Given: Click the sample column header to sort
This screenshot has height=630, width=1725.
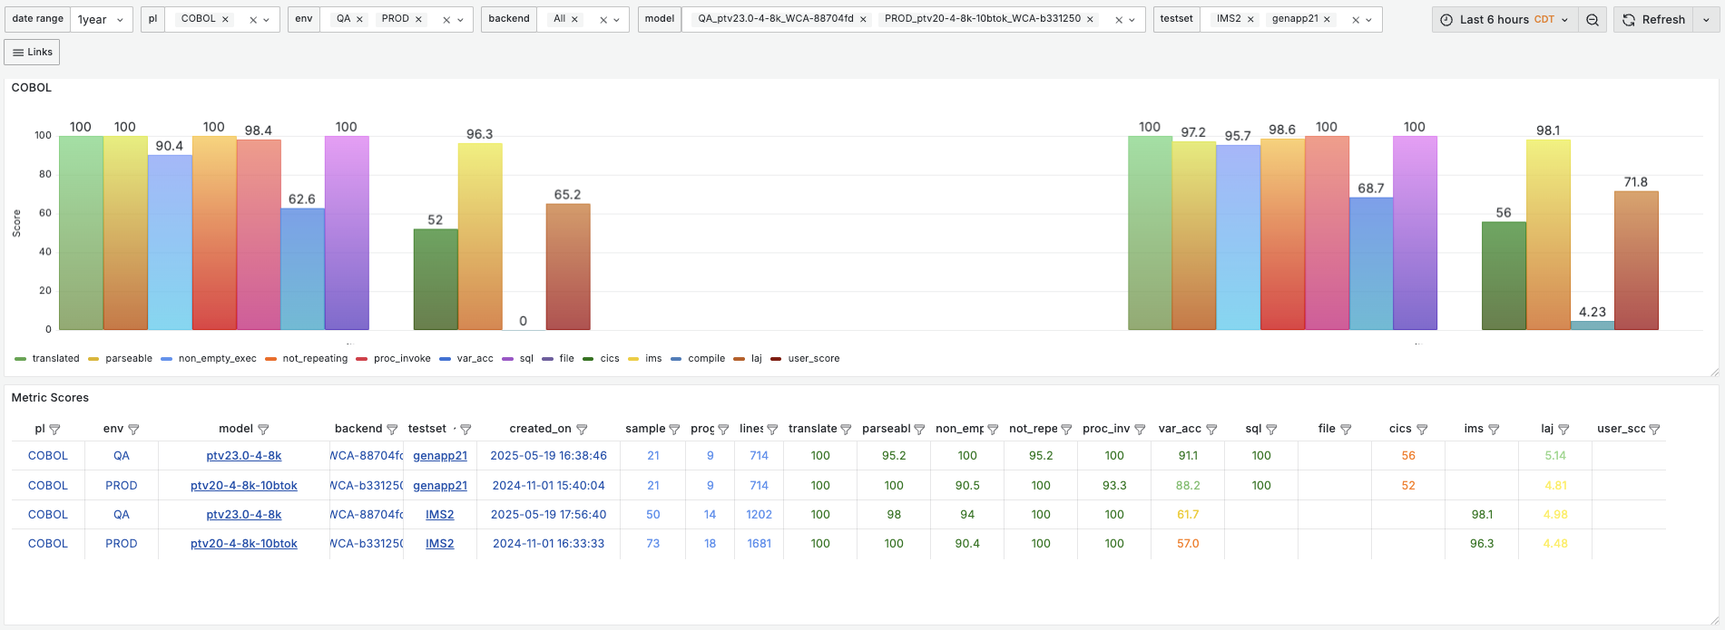Looking at the screenshot, I should pos(644,429).
